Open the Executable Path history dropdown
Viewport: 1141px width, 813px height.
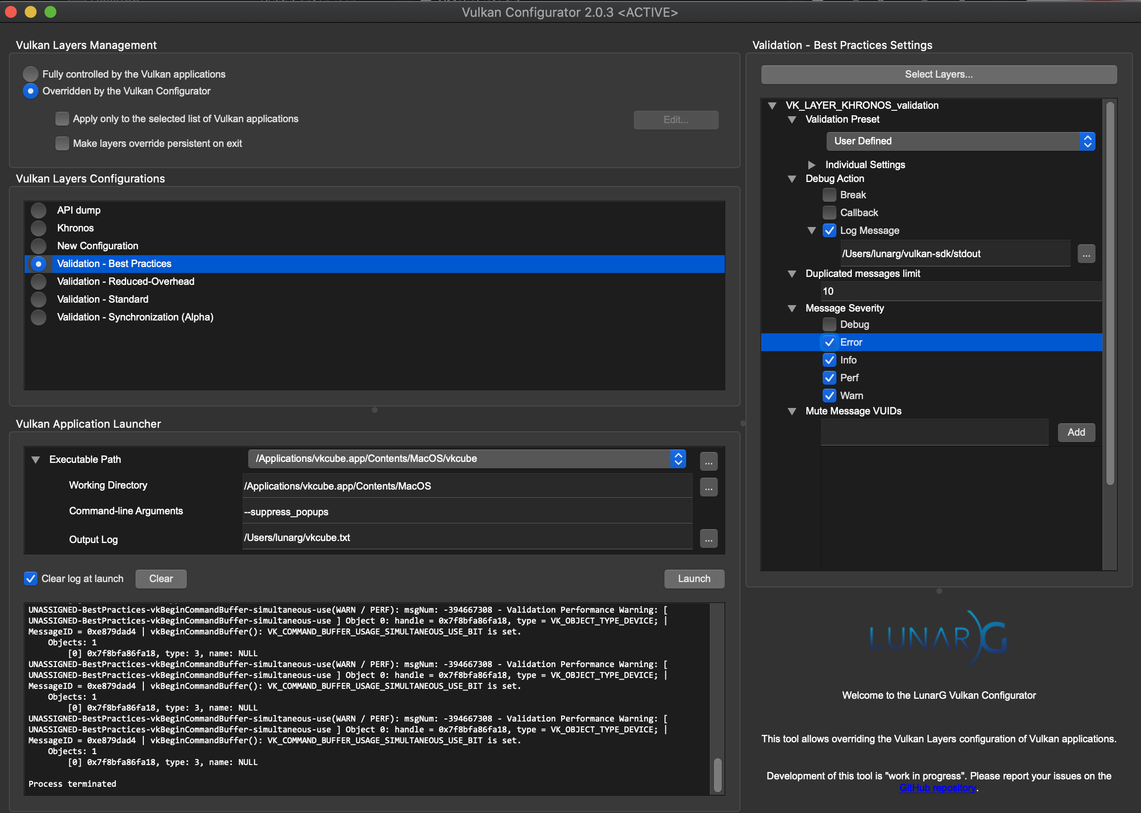(678, 458)
